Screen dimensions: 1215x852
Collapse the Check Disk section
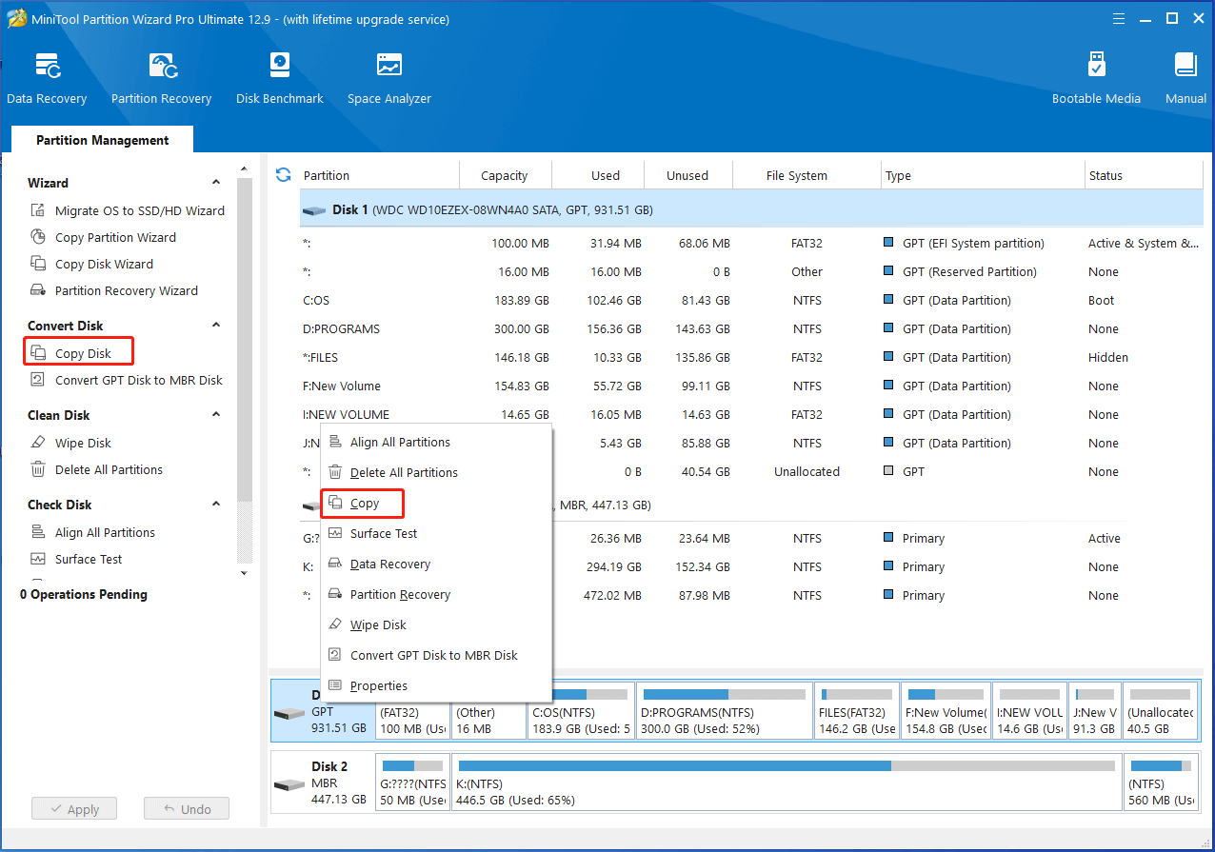click(x=216, y=505)
